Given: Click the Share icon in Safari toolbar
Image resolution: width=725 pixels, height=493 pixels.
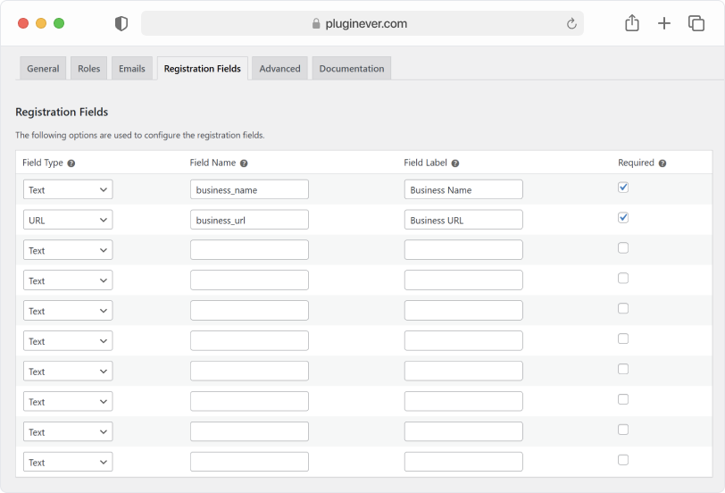Looking at the screenshot, I should point(632,24).
